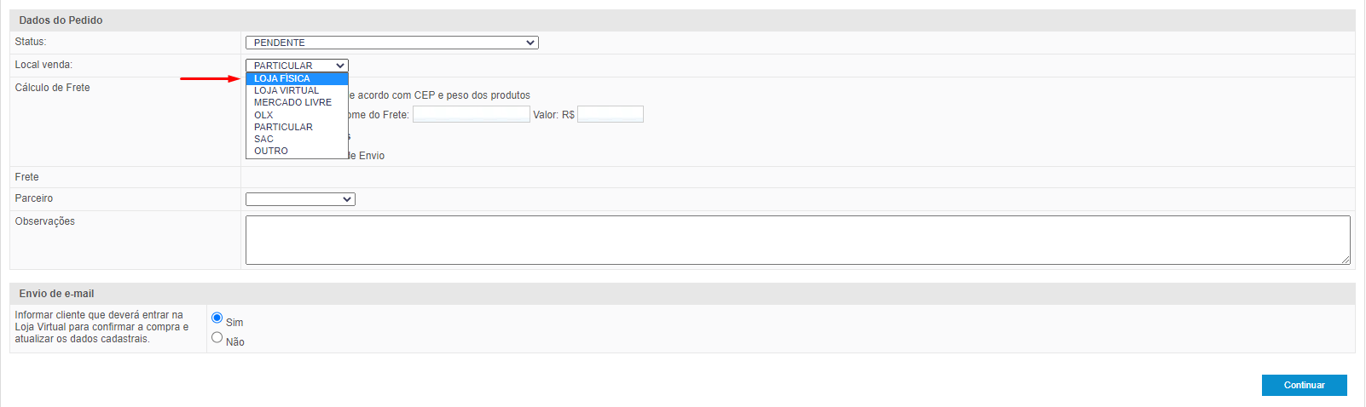Select the SAC option

tap(263, 139)
